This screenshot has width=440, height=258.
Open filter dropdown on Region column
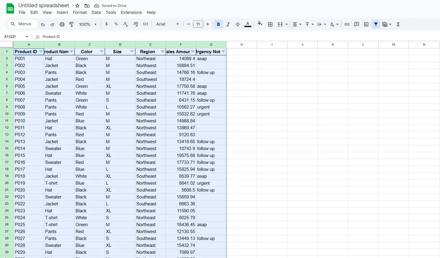[x=163, y=52]
